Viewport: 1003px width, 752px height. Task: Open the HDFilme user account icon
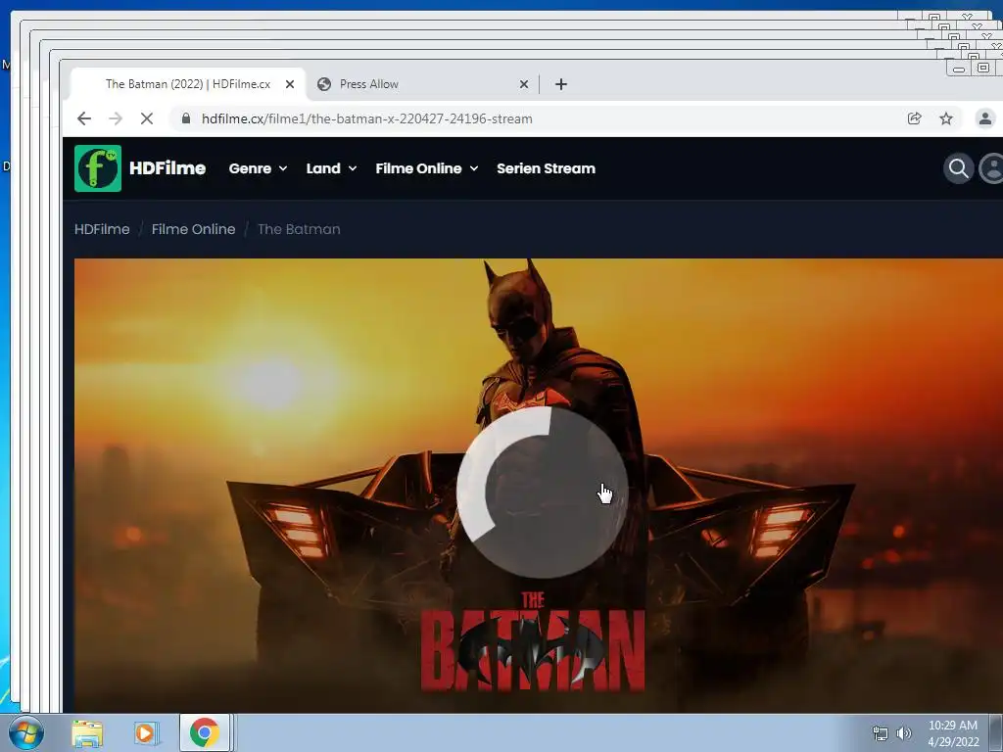991,168
